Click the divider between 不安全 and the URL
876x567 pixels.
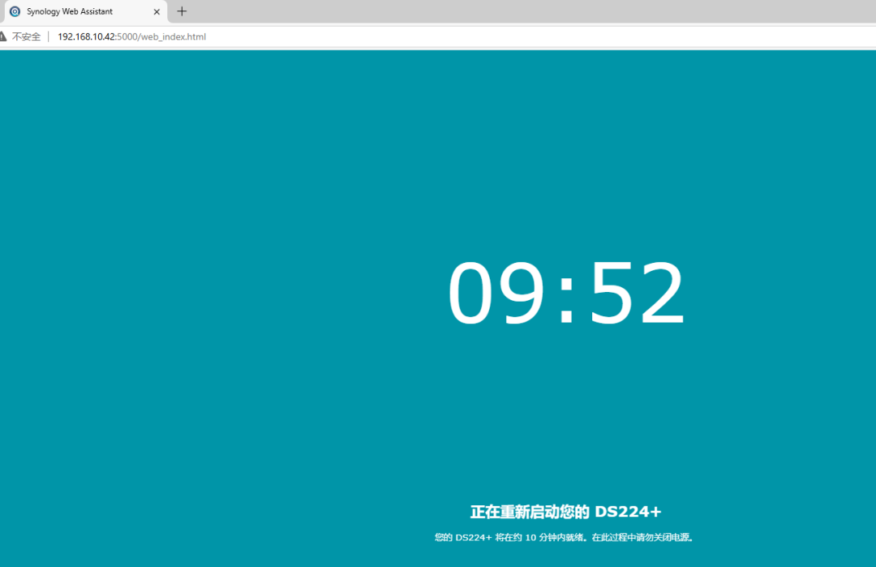coord(49,37)
